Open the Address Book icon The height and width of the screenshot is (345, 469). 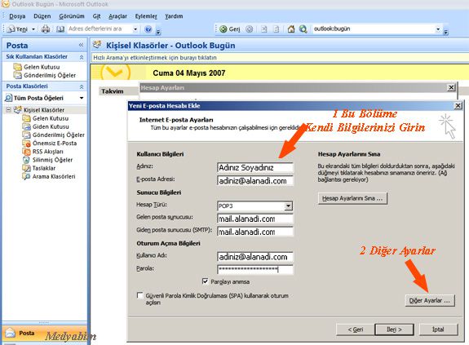pyautogui.click(x=60, y=29)
